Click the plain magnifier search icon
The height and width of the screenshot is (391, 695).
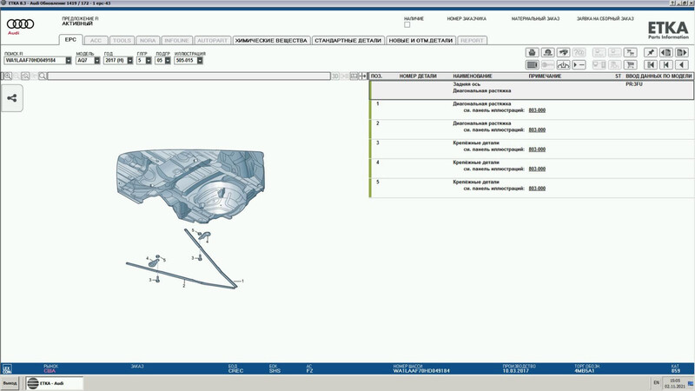click(x=43, y=76)
